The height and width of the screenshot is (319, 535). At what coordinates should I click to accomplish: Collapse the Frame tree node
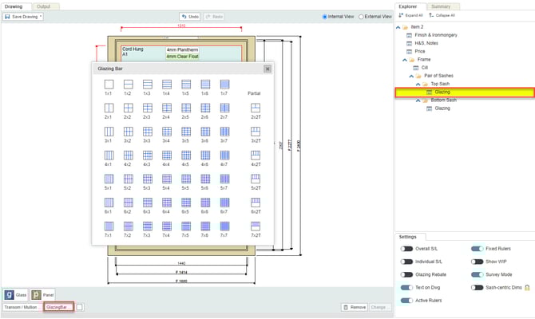pos(404,60)
